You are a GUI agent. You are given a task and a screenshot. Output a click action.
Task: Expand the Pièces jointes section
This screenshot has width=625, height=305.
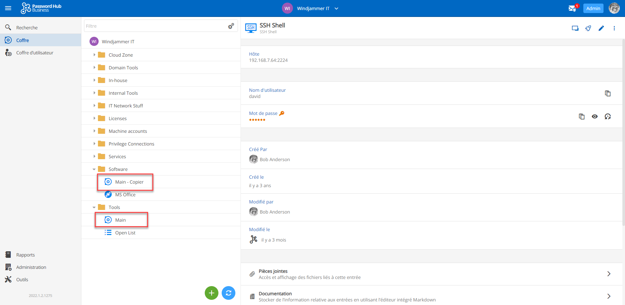click(608, 274)
